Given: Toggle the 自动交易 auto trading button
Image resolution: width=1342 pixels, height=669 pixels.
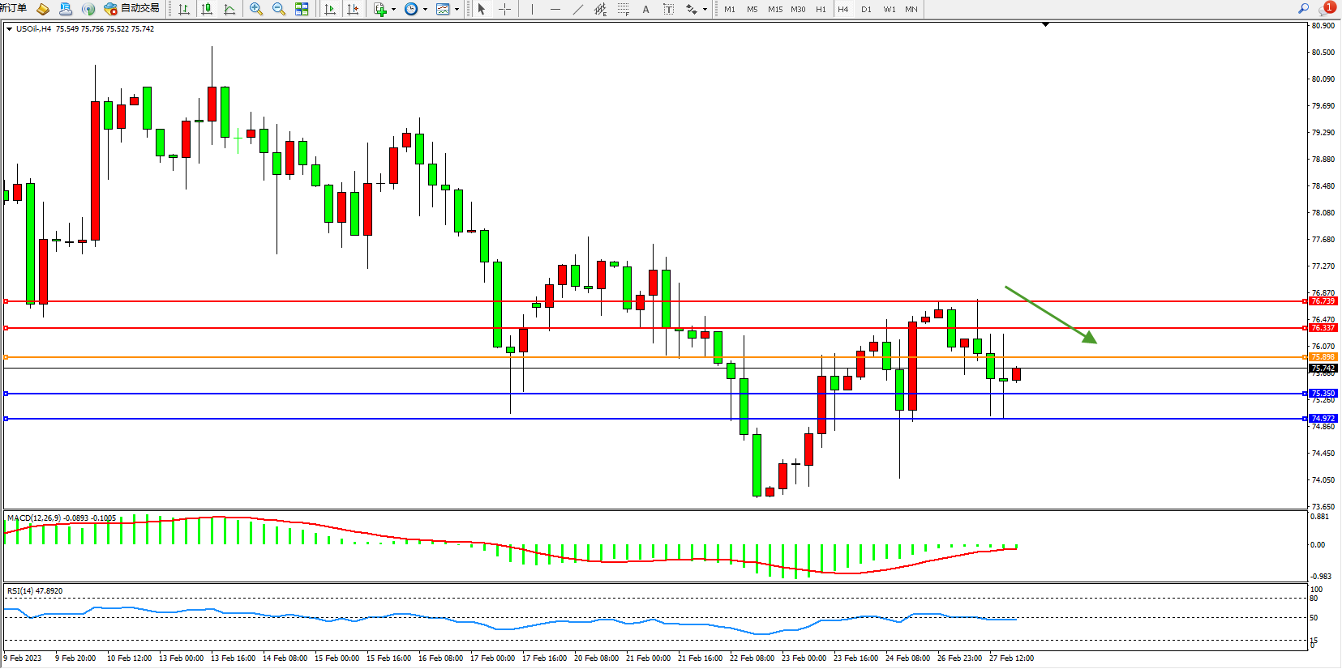Looking at the screenshot, I should 131,9.
